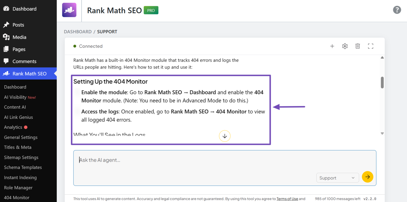Open chat settings gear icon
This screenshot has width=407, height=202.
pos(345,46)
